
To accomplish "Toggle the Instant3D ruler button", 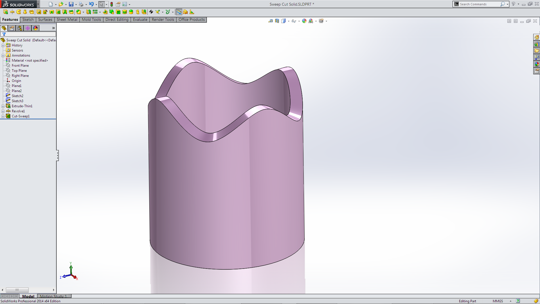I will [x=179, y=12].
